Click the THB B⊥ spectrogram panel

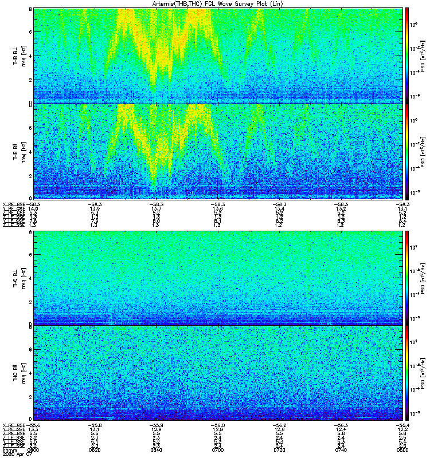click(x=218, y=56)
